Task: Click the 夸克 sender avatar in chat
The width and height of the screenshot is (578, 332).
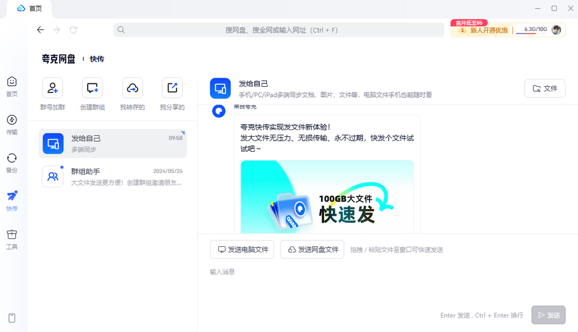Action: 219,111
